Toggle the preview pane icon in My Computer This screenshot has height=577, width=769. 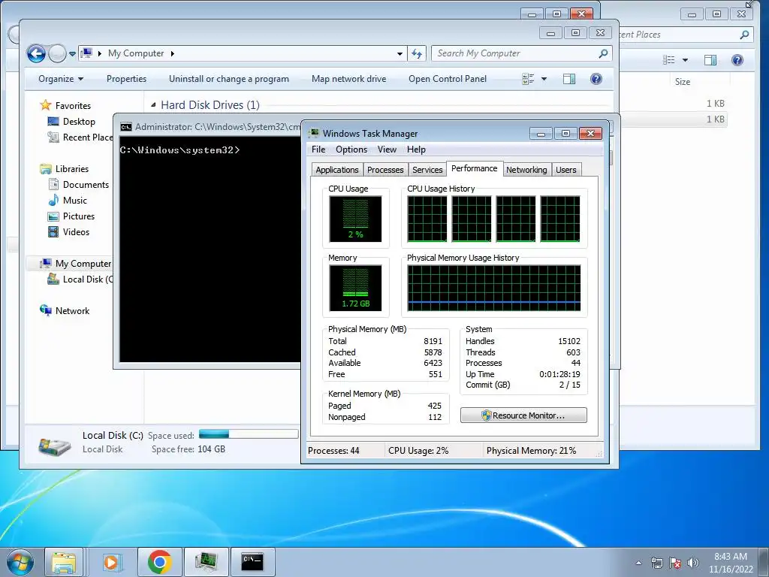569,79
